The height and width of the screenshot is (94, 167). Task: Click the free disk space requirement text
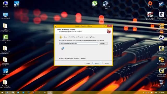coord(73,58)
